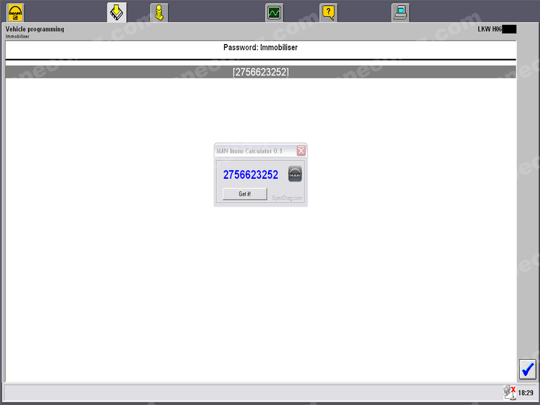Click the 18:29 clock
Viewport: 540px width, 405px height.
[x=526, y=393]
